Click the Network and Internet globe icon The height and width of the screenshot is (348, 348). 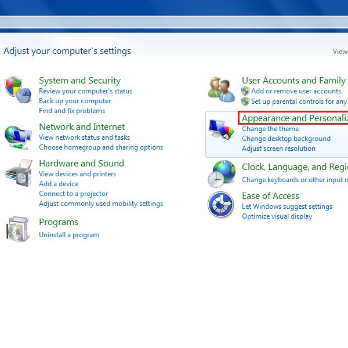point(18,137)
